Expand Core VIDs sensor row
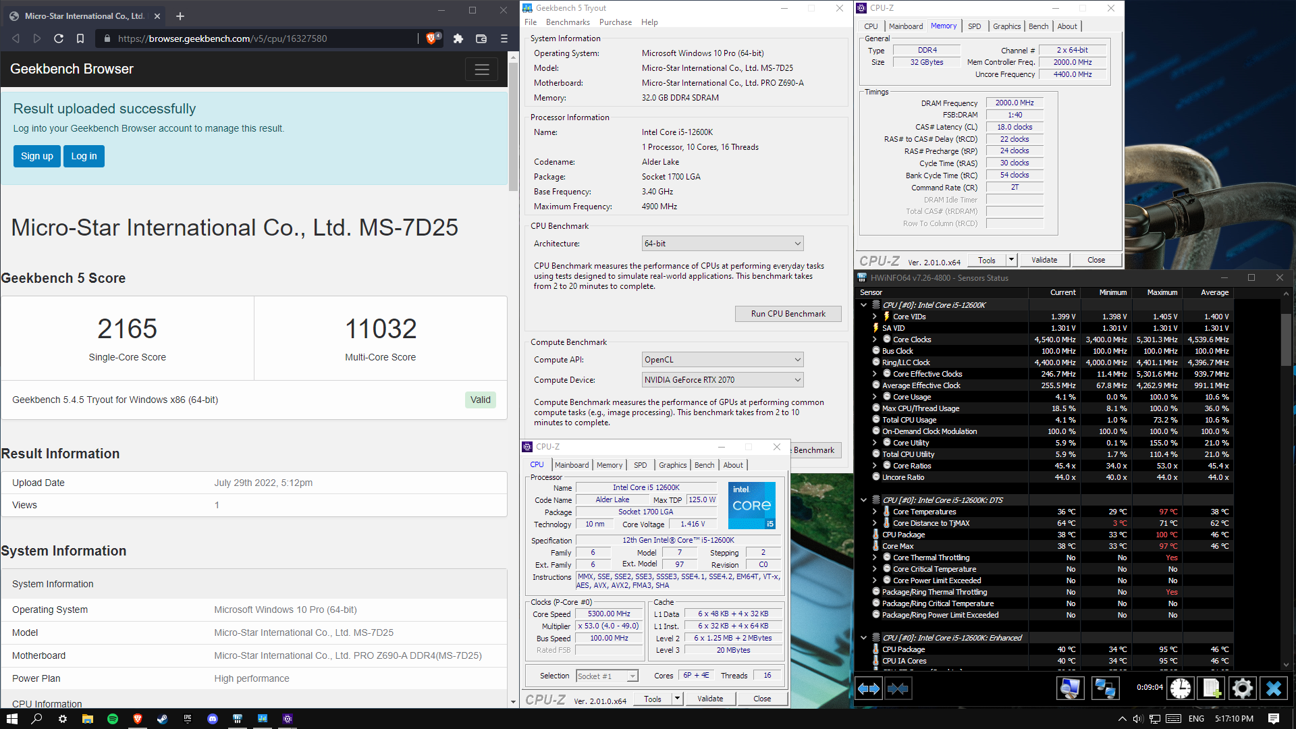This screenshot has width=1296, height=729. [x=875, y=317]
